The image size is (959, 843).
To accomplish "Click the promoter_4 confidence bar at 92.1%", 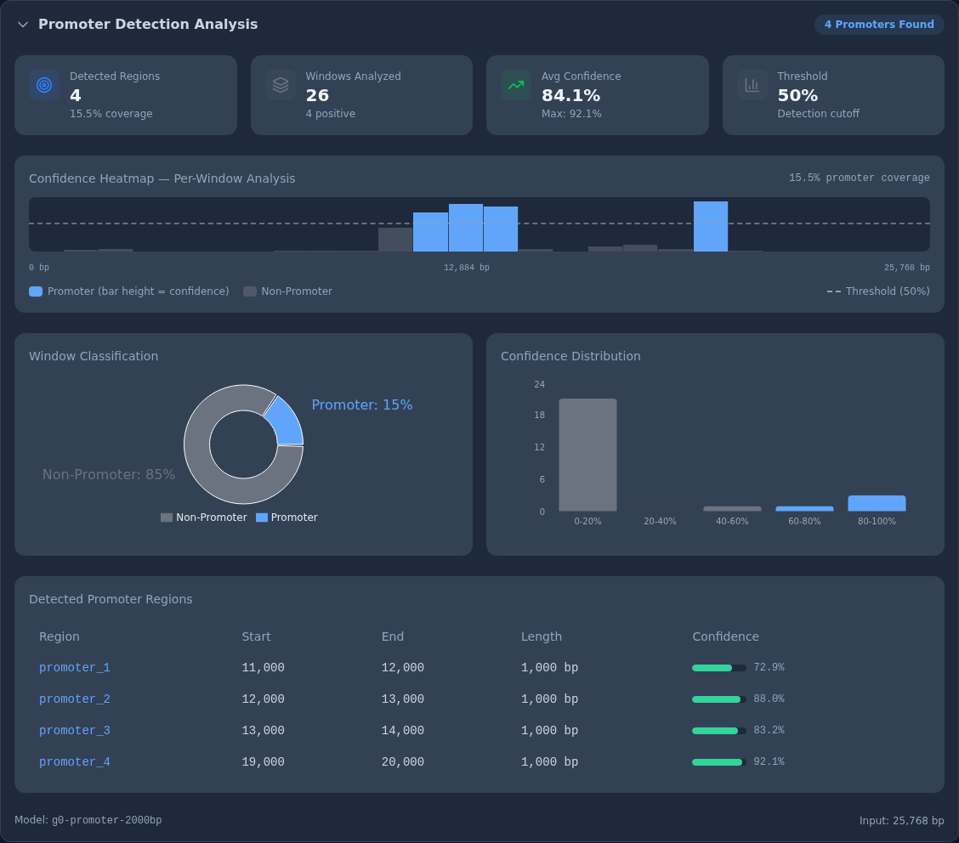I will (719, 761).
